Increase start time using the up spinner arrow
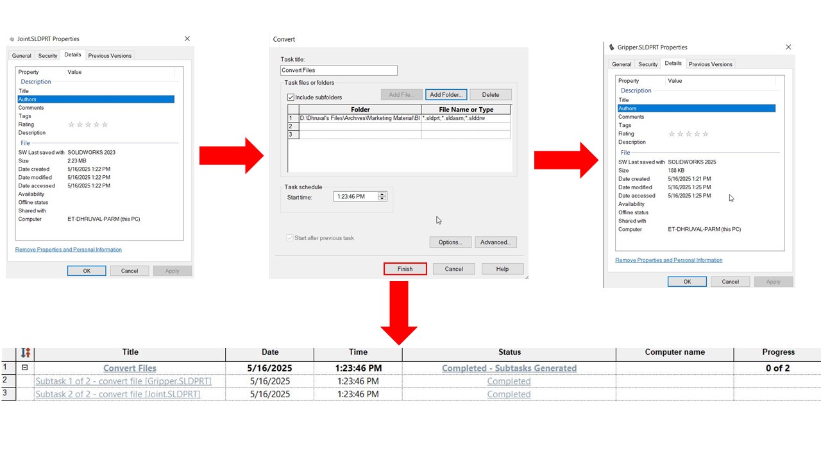The image size is (821, 462). 382,194
